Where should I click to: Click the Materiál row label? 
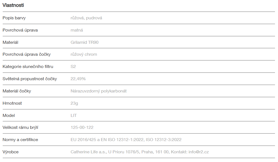click(10, 42)
